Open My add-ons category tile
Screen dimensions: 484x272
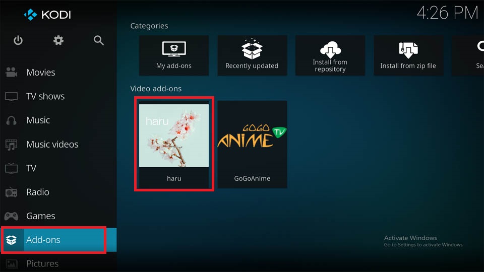point(174,55)
